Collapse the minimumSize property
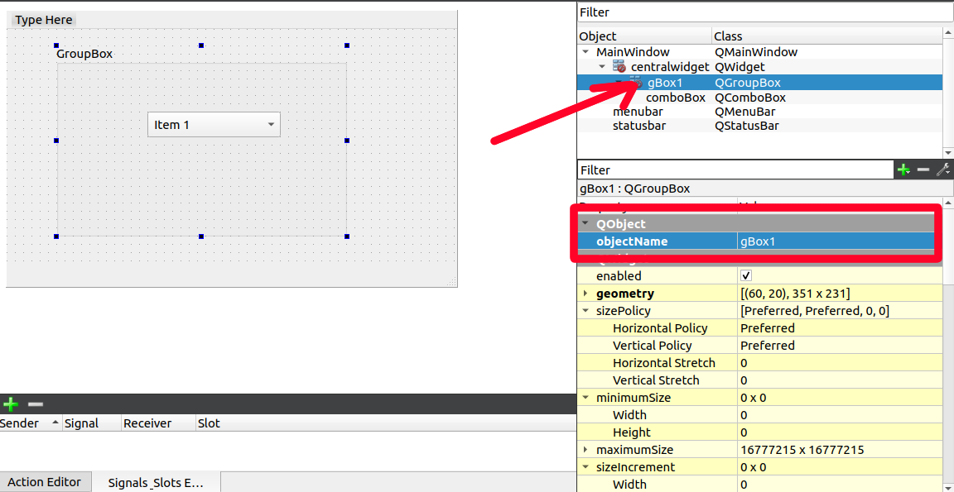954x492 pixels. click(585, 398)
